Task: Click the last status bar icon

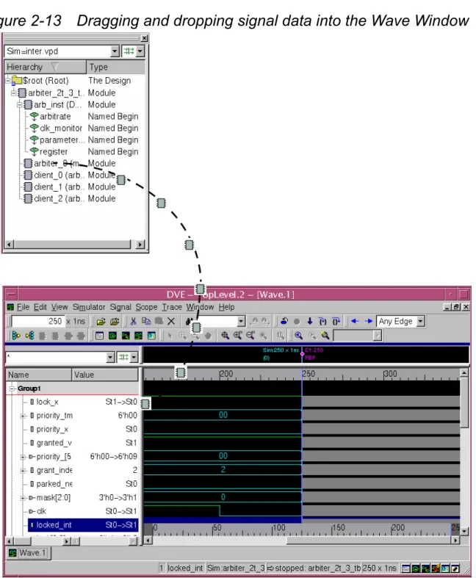Action: [455, 568]
